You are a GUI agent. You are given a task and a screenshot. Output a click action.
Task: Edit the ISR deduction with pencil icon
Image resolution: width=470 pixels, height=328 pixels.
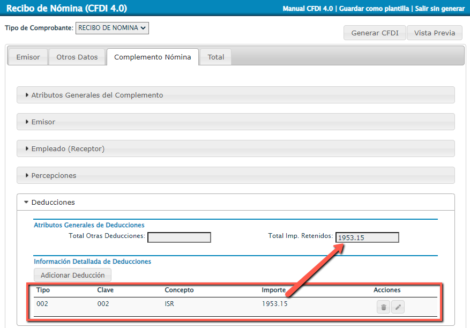pyautogui.click(x=398, y=307)
